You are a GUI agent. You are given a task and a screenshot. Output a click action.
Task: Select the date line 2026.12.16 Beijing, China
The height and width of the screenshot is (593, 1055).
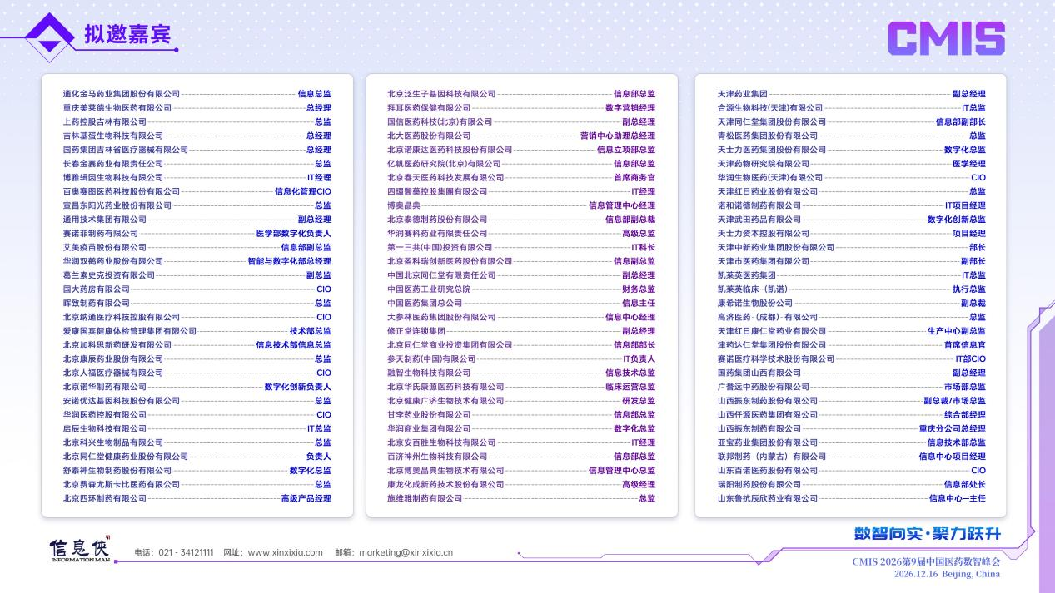[x=947, y=574]
